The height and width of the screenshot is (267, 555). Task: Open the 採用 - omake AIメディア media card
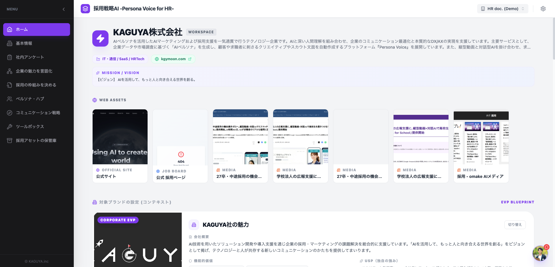pyautogui.click(x=481, y=146)
